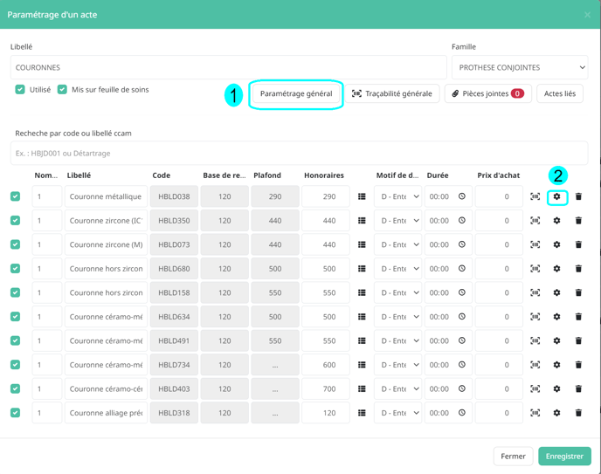The width and height of the screenshot is (601, 474).
Task: Click the Code column header
Action: point(161,175)
